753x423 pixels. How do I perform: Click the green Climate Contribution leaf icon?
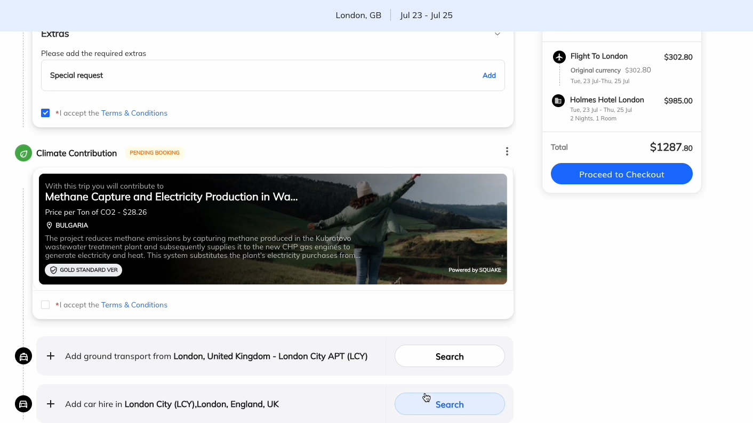[x=23, y=153]
